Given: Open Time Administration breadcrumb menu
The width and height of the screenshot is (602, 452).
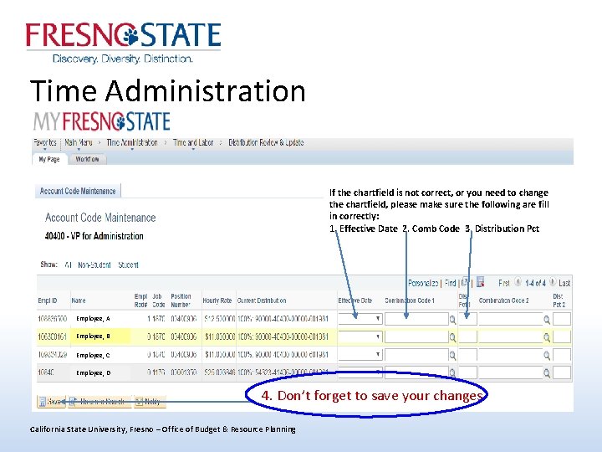Looking at the screenshot, I should coord(132,143).
